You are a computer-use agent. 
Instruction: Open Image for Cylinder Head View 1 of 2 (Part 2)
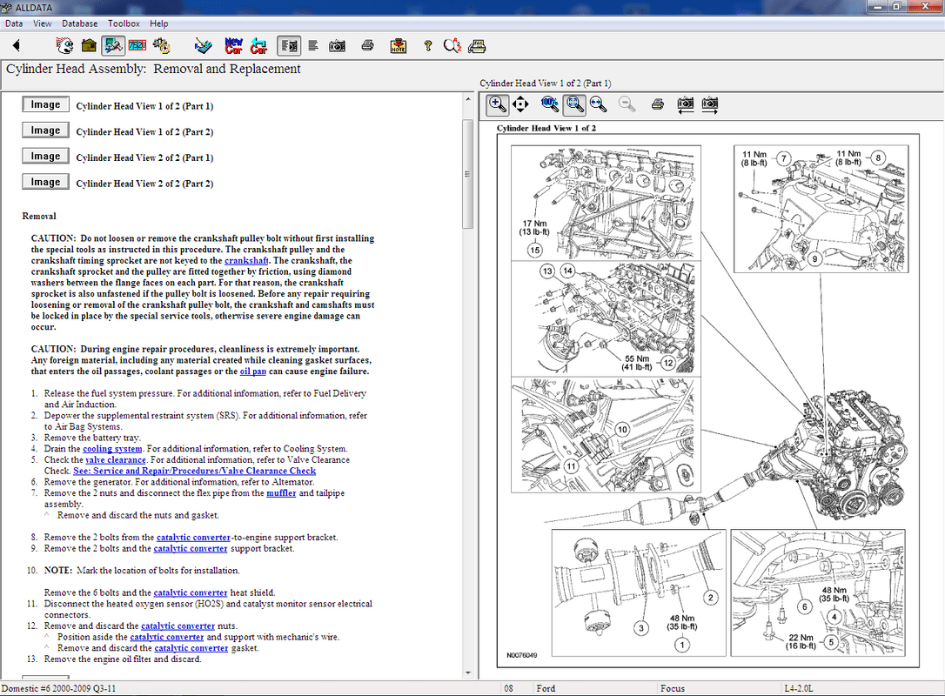point(46,130)
